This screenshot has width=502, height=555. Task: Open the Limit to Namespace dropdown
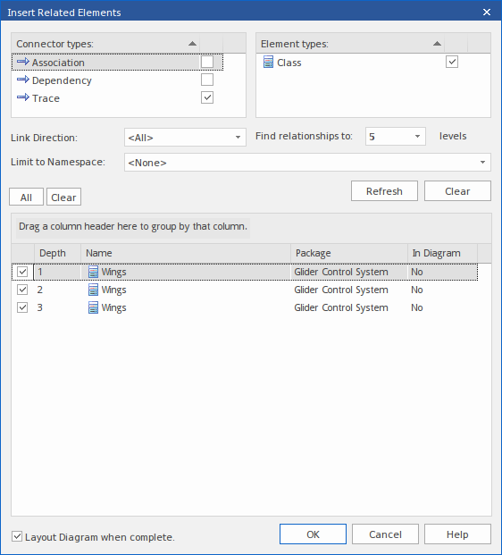click(307, 163)
